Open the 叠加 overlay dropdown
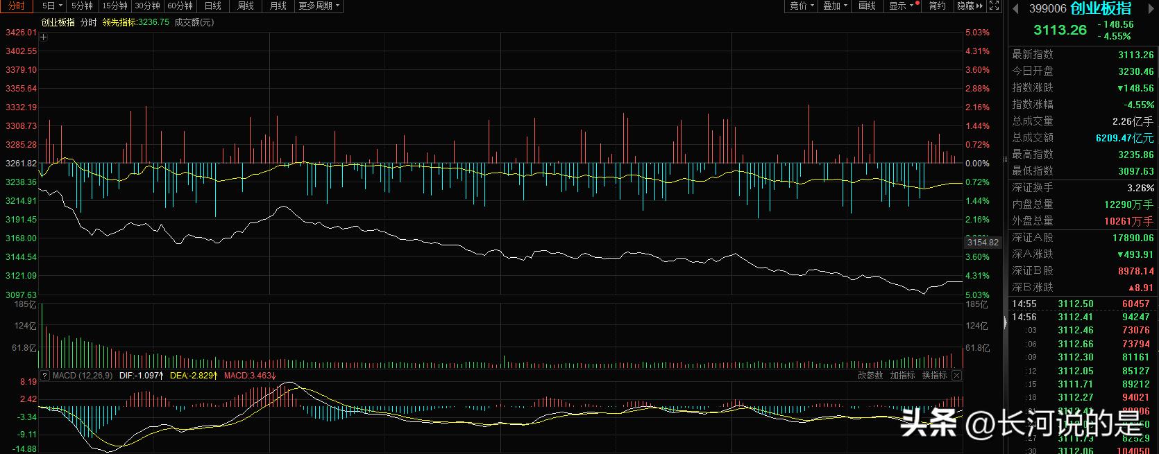This screenshot has height=454, width=1159. tap(835, 6)
